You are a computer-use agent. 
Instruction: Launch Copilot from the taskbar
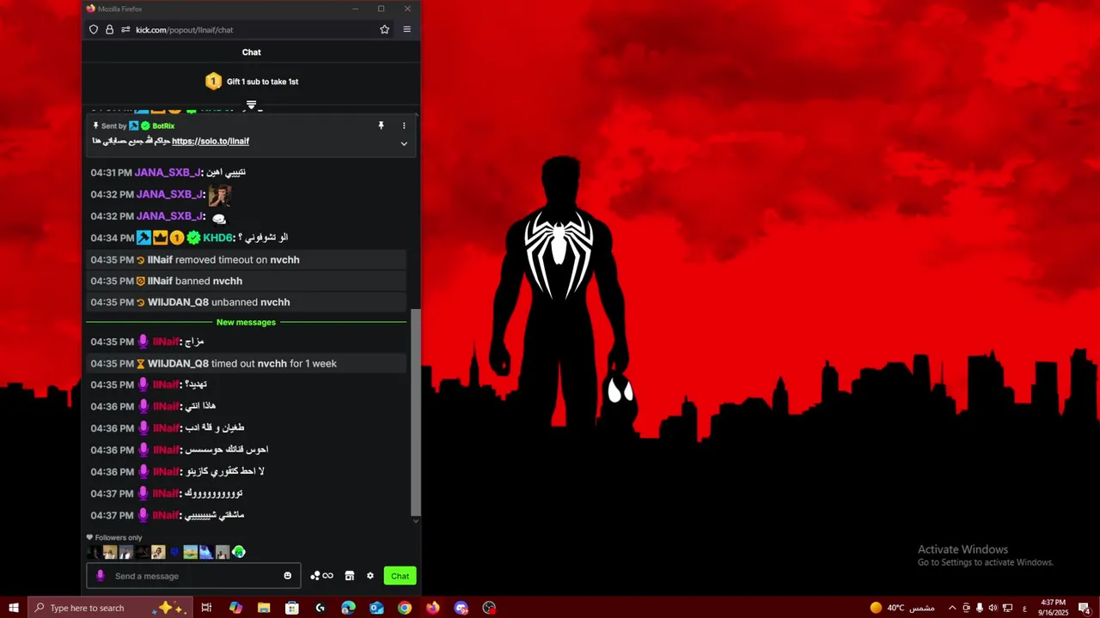click(235, 608)
